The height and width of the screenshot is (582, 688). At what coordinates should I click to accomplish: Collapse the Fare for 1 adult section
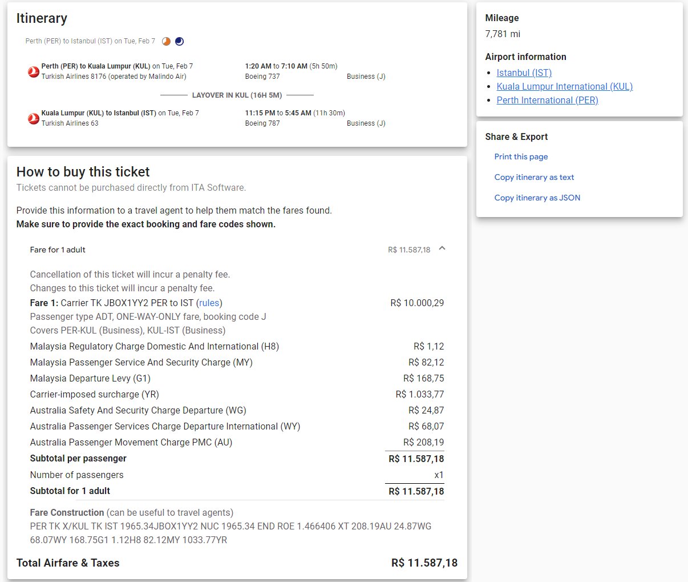tap(442, 249)
